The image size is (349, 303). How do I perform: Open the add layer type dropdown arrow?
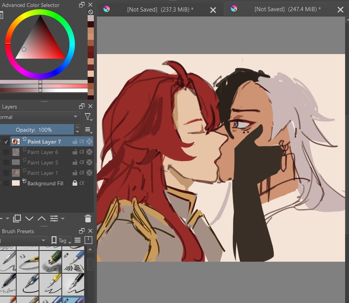tap(7, 219)
